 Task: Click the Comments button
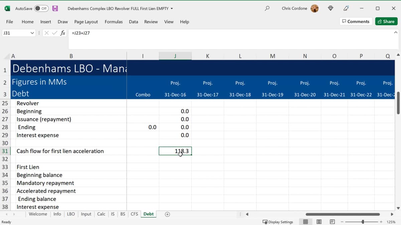356,21
